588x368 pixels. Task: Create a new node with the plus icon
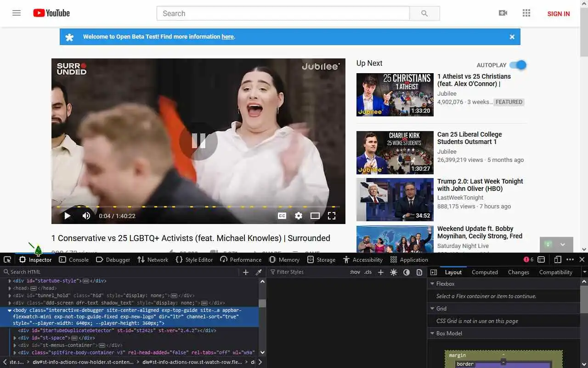[246, 272]
